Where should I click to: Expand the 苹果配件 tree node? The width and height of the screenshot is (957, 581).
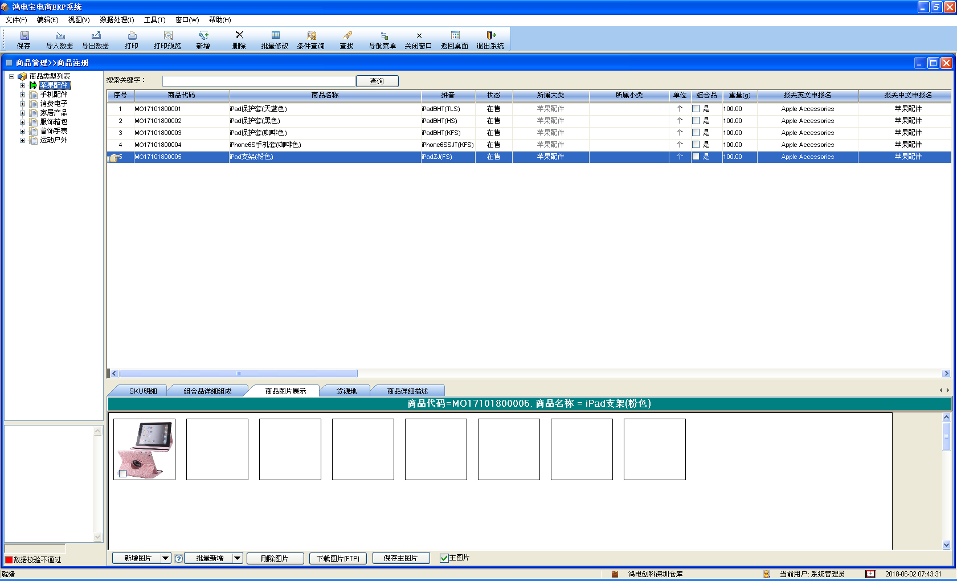(23, 85)
